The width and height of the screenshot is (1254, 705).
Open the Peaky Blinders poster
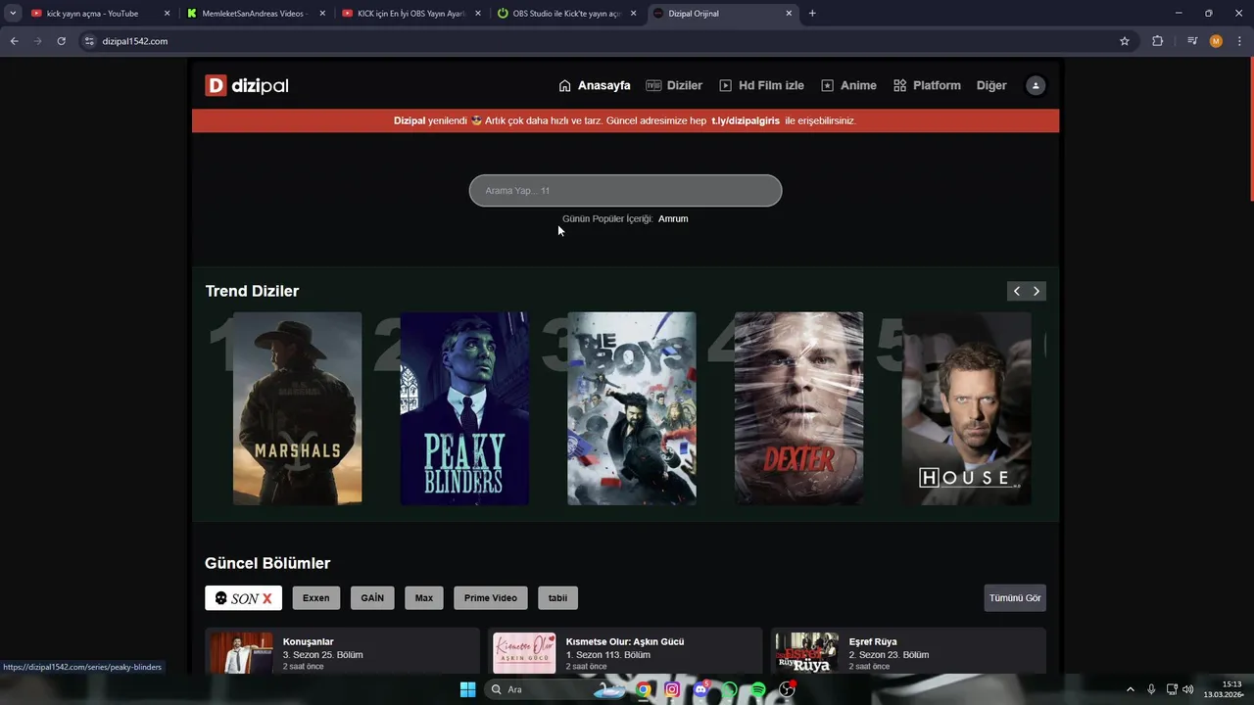pyautogui.click(x=464, y=408)
